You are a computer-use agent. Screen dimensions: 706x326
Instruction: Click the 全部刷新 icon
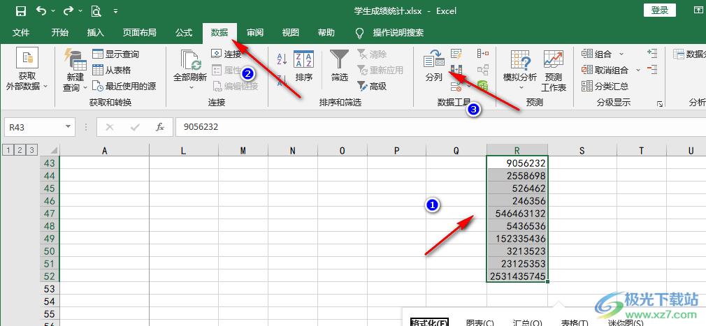pyautogui.click(x=190, y=60)
